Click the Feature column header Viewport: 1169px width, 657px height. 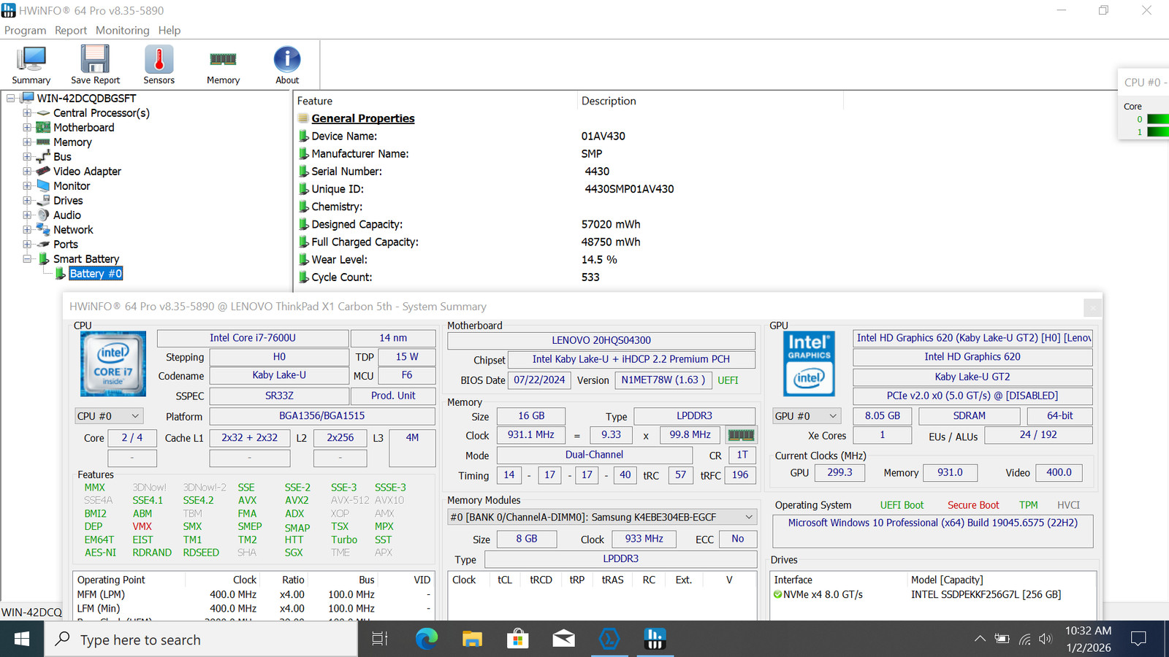[x=435, y=101]
